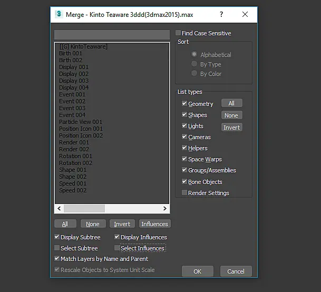Select Display 001 in list
Screen dimensions: 321x292
tap(74, 67)
